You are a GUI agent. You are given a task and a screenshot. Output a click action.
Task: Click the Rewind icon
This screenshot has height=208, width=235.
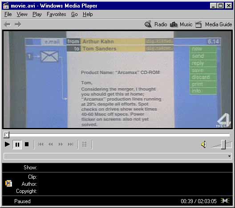(51, 144)
